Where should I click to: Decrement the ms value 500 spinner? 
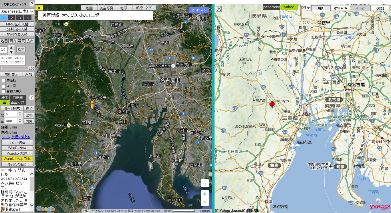tap(20, 122)
